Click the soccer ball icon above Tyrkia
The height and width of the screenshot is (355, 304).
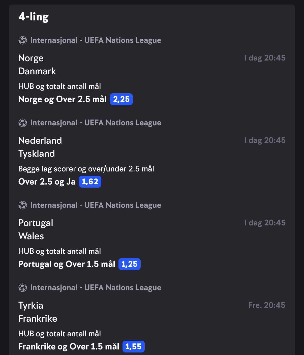tap(23, 288)
